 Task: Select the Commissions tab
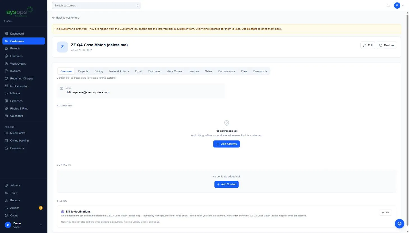(226, 71)
